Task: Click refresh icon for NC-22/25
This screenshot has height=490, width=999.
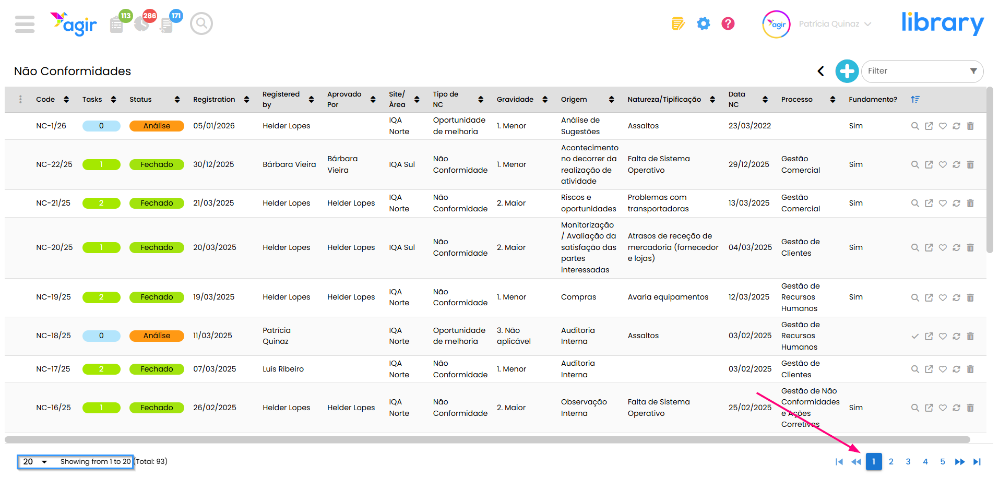Action: pyautogui.click(x=956, y=164)
